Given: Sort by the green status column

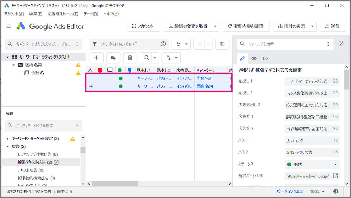Looking at the screenshot, I should pyautogui.click(x=120, y=70).
